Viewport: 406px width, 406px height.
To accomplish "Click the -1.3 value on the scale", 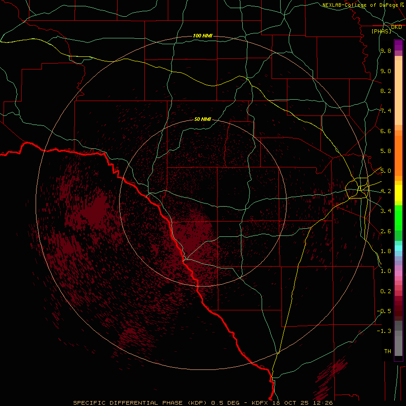I will pos(384,331).
